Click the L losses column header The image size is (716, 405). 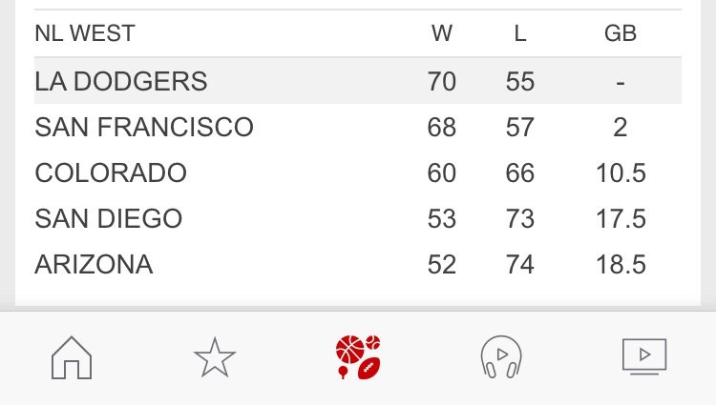pyautogui.click(x=520, y=33)
